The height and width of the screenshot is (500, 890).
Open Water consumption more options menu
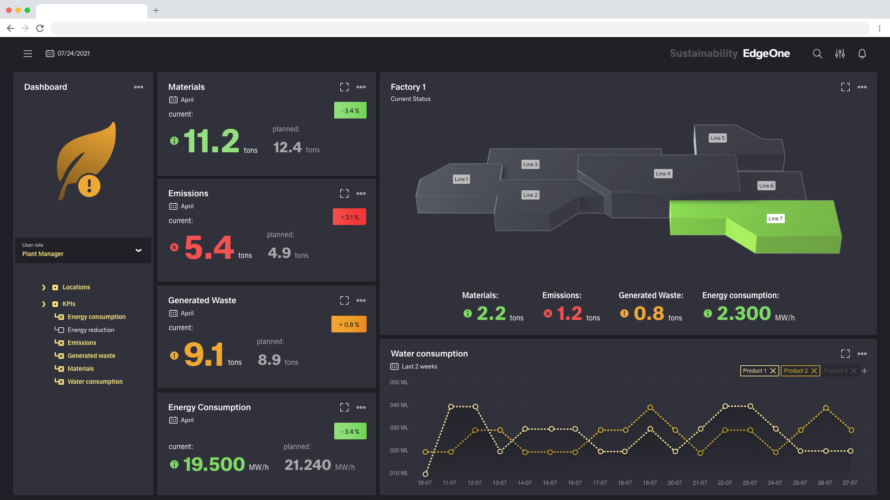[862, 354]
